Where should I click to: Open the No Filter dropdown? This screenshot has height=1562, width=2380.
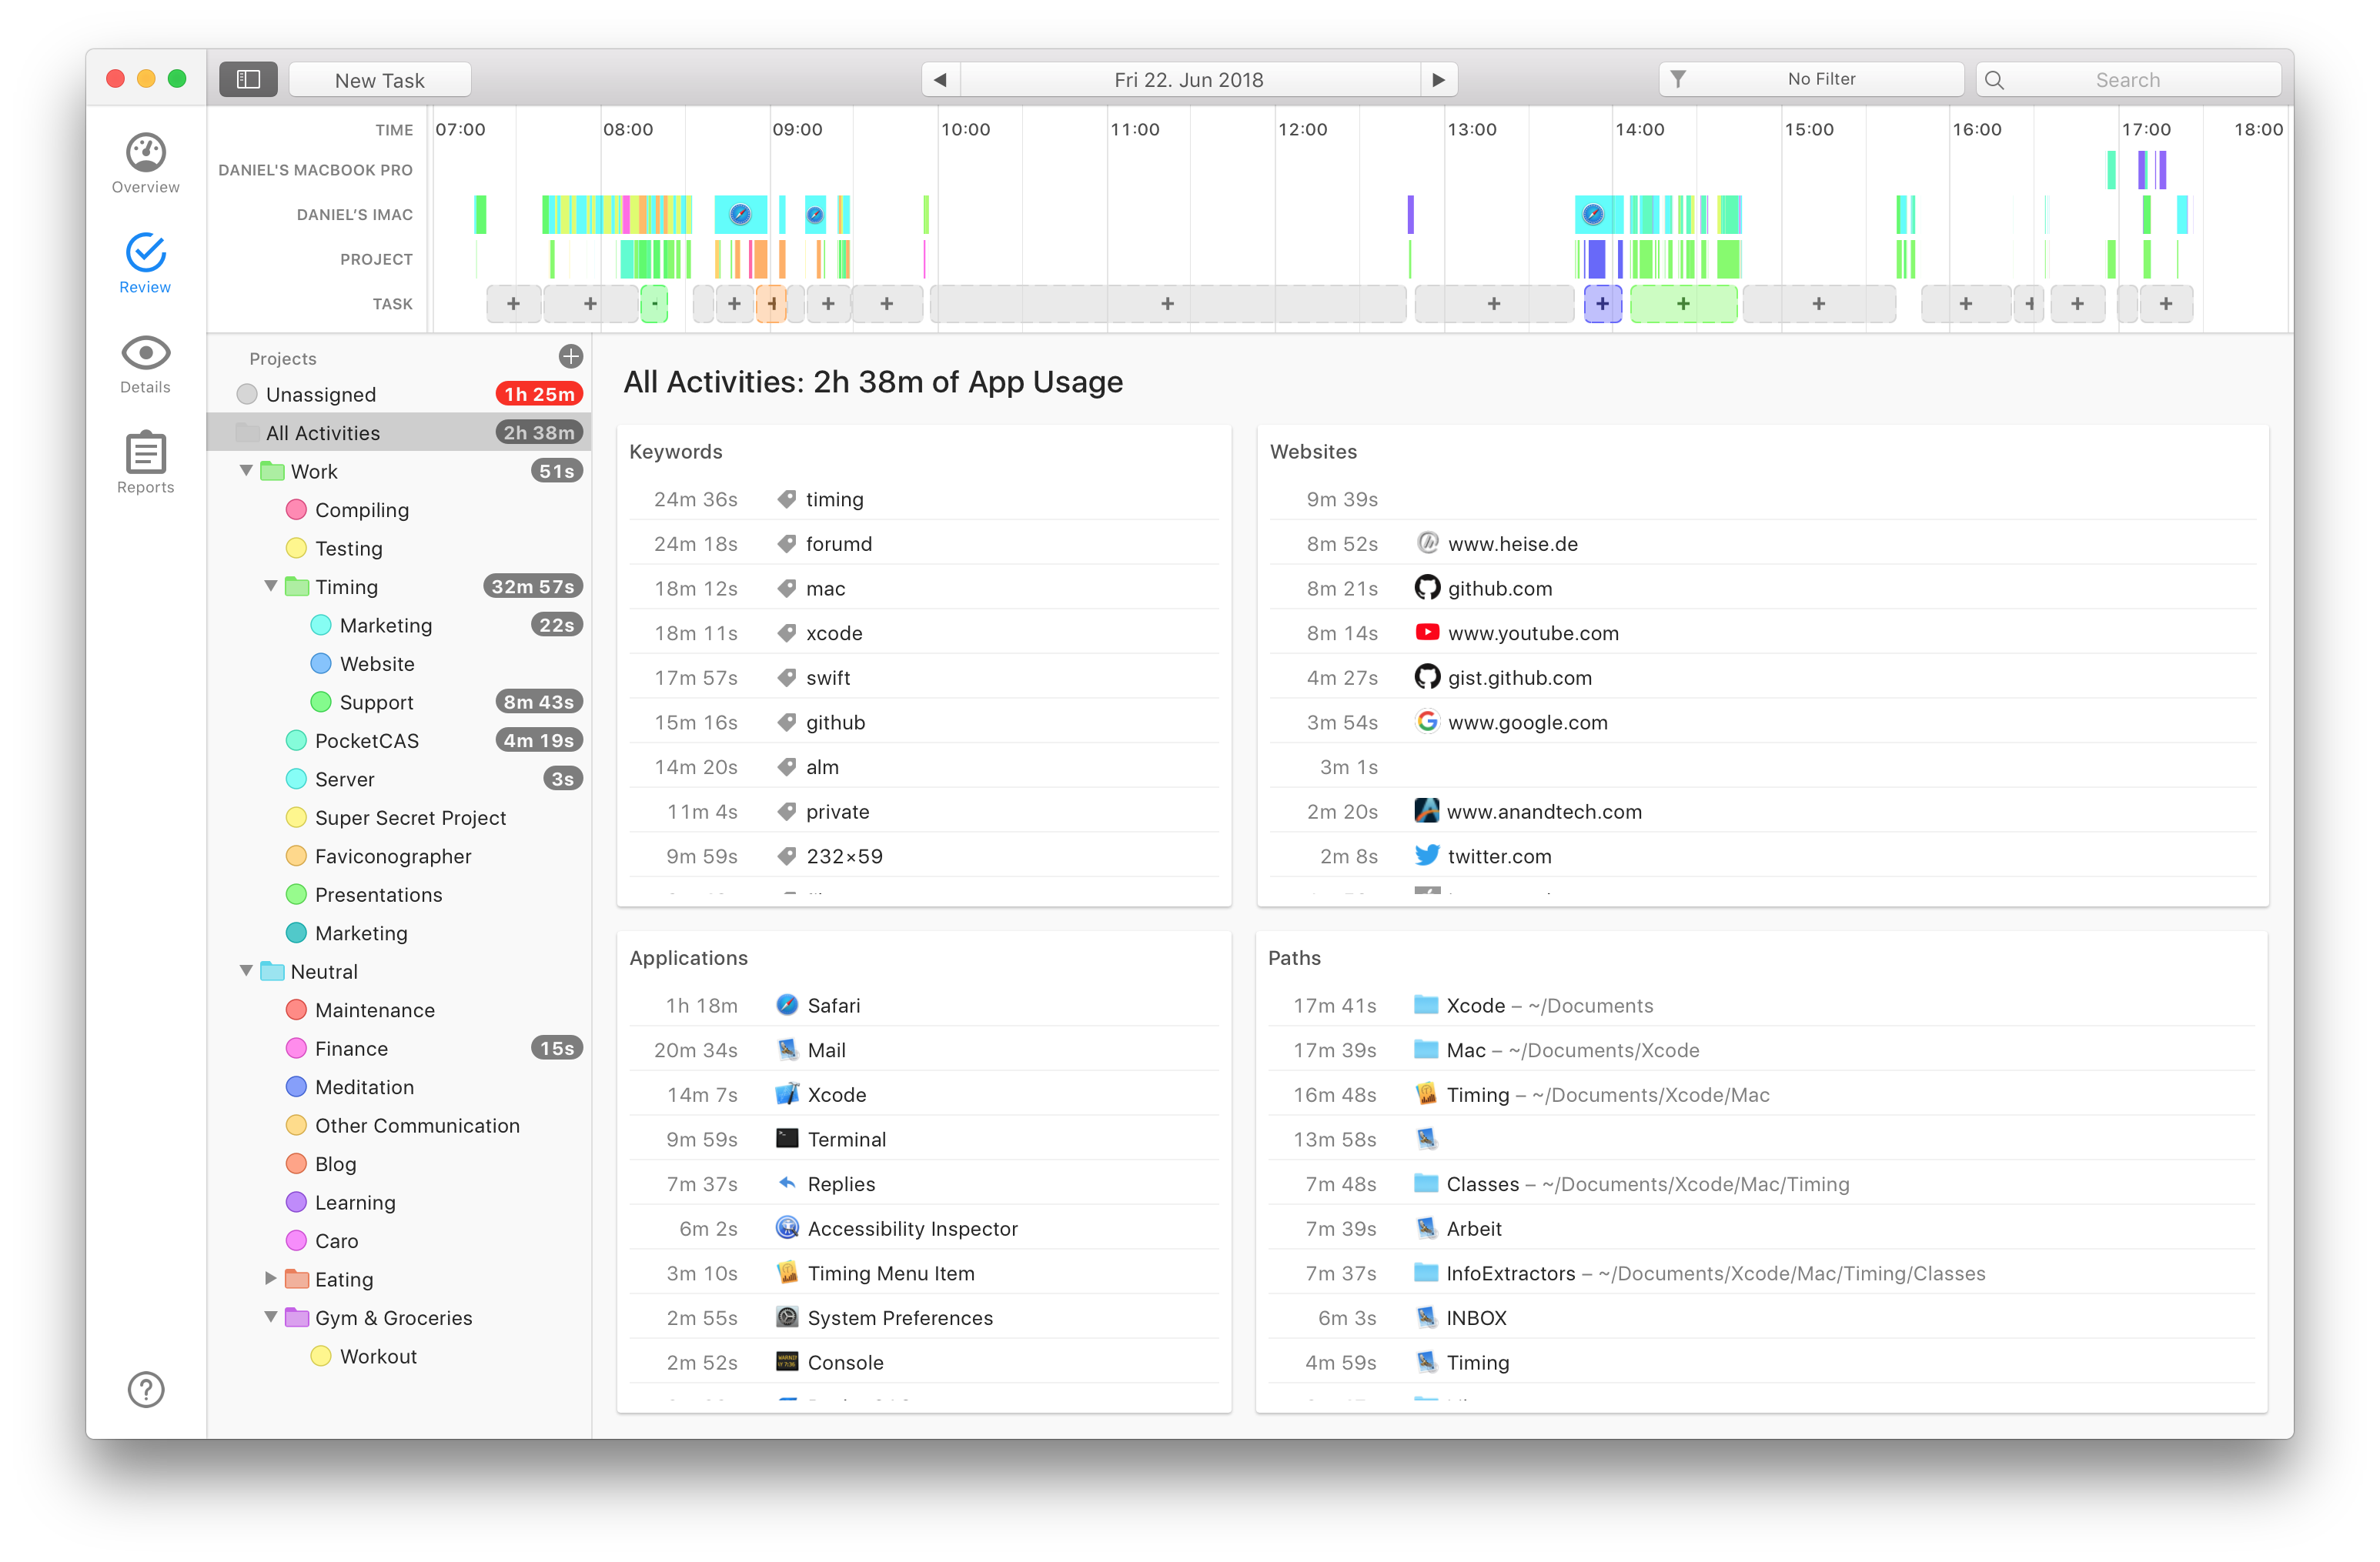(x=1811, y=80)
